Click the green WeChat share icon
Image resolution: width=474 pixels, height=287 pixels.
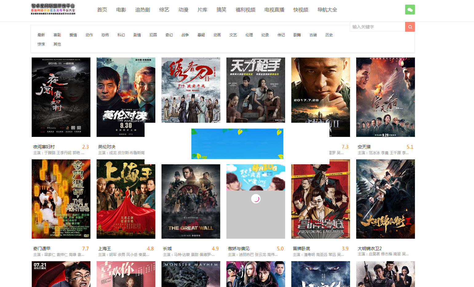(410, 10)
